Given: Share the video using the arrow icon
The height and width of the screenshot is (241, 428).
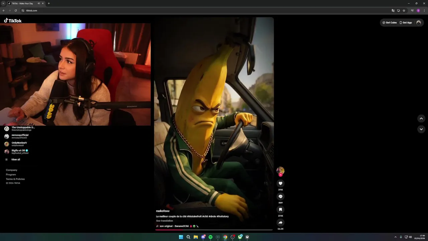Looking at the screenshot, I should (281, 223).
